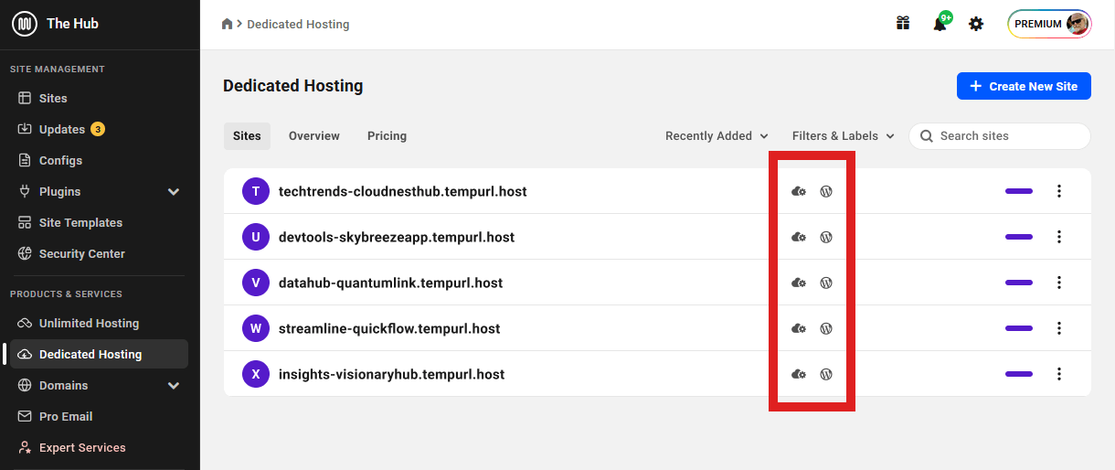Click the Updates count badge 3
The image size is (1115, 470).
click(98, 129)
